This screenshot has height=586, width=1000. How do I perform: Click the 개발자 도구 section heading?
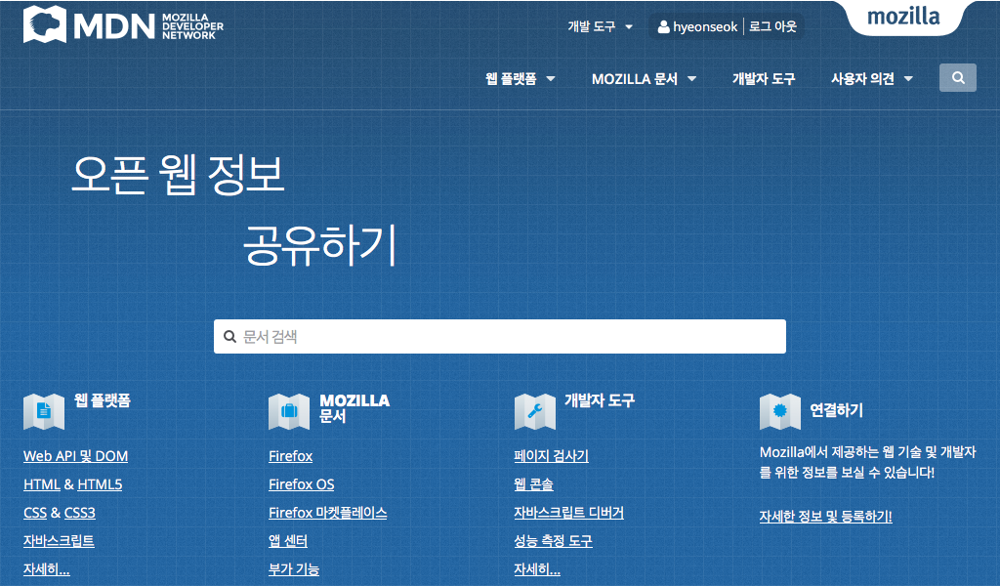point(600,400)
